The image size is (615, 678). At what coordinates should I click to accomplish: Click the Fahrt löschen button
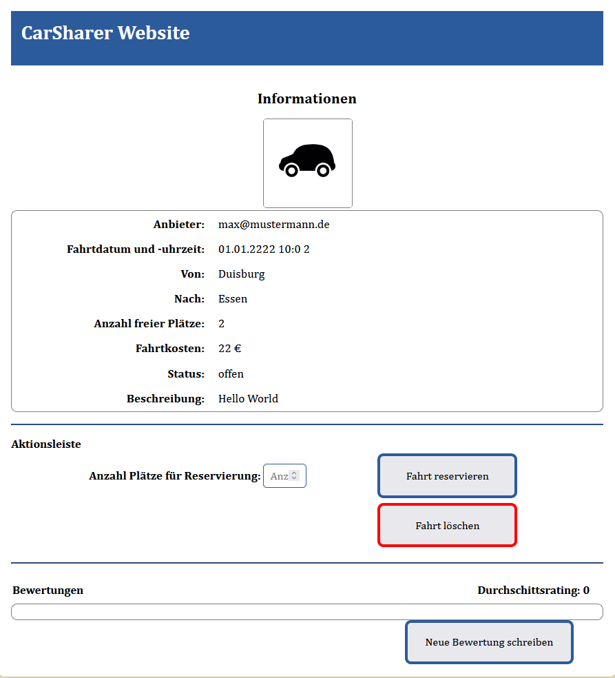[448, 525]
